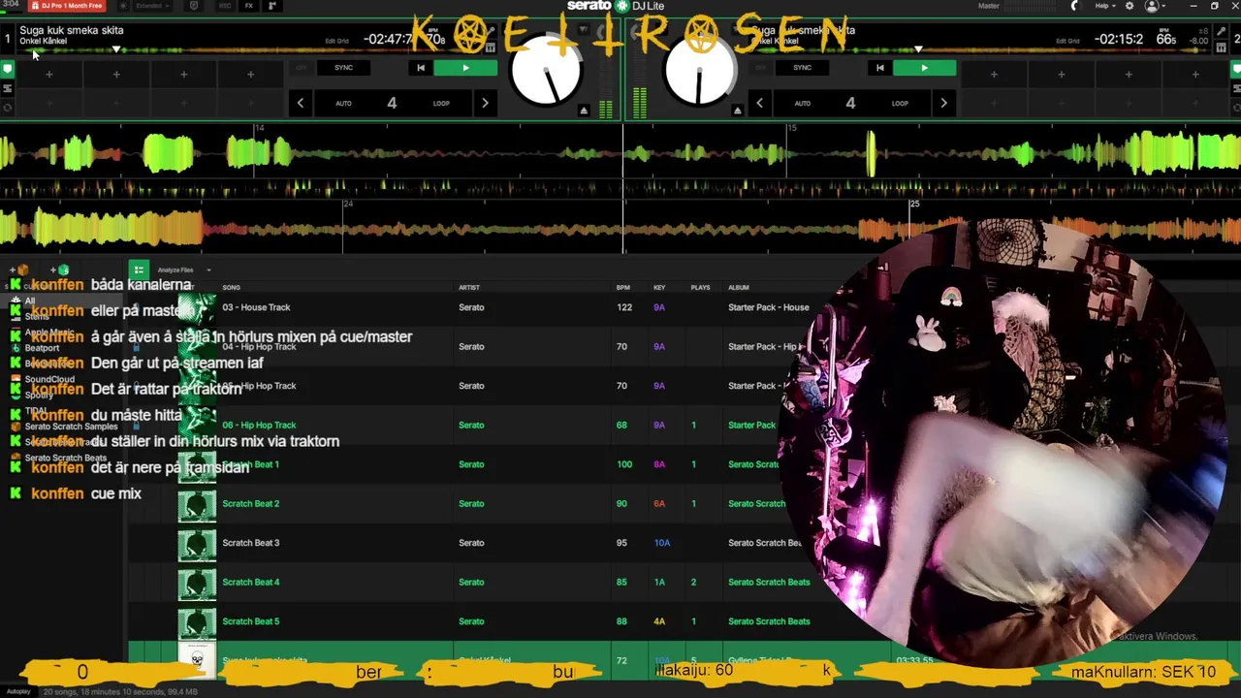Open Serato settings gear icon
The width and height of the screenshot is (1241, 698).
(x=1130, y=6)
